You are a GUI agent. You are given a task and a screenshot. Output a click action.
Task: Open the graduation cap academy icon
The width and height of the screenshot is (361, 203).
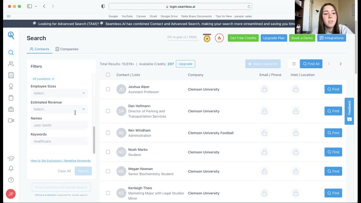click(x=11, y=158)
